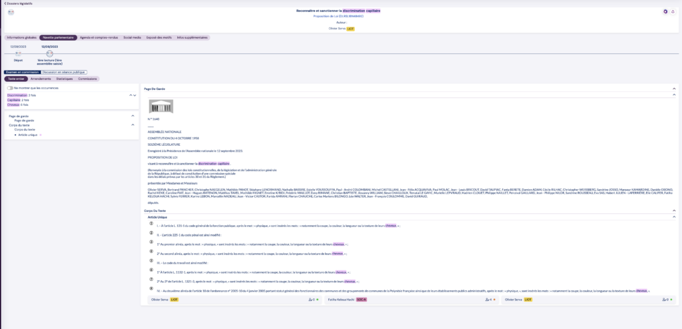Collapse 'Corps du texte' in the outline
682x329 pixels.
pos(133,125)
